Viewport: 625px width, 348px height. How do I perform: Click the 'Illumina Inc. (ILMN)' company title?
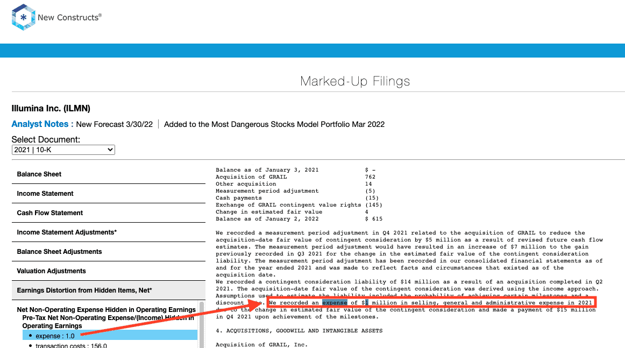51,109
